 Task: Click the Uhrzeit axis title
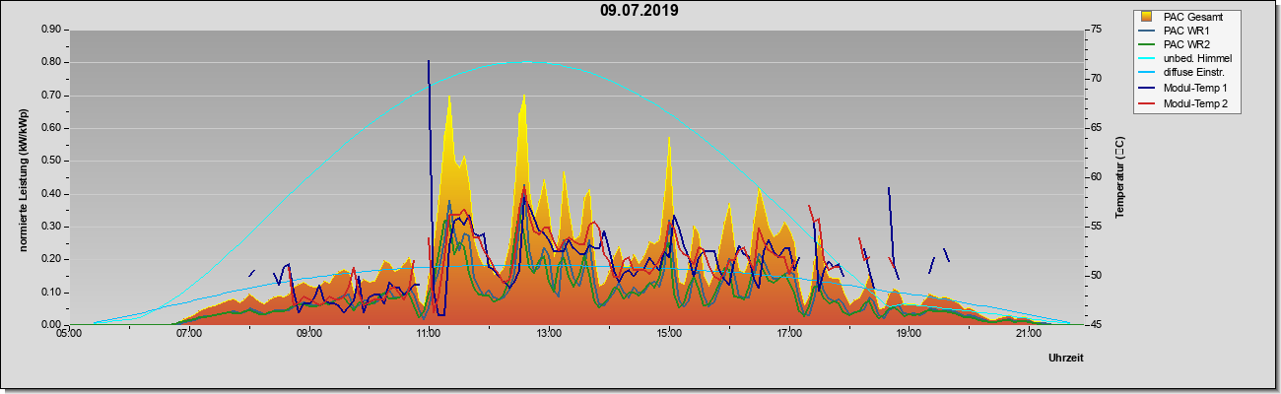tap(1066, 359)
